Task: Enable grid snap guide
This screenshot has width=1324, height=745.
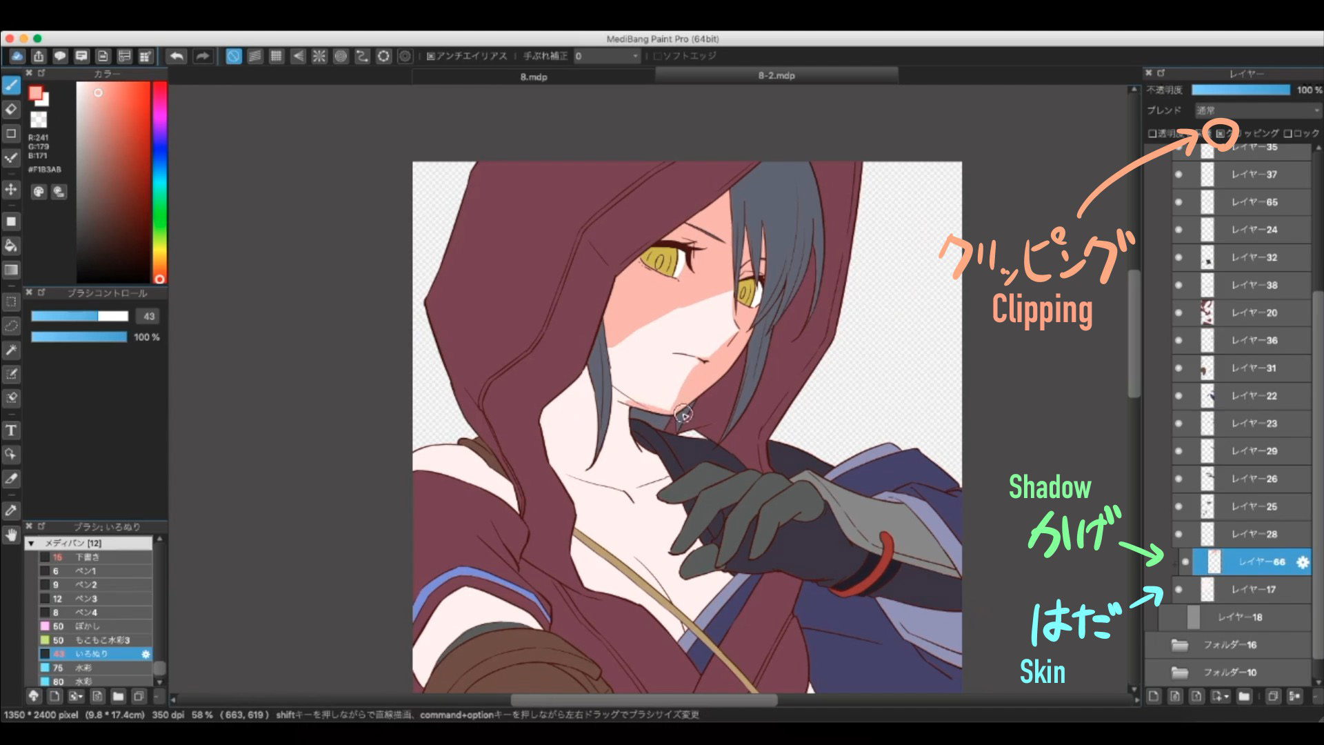Action: point(277,56)
